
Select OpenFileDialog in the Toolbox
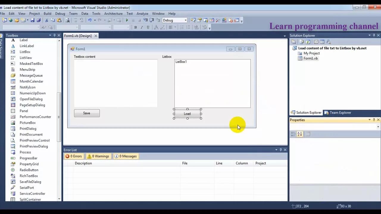[x=31, y=99]
